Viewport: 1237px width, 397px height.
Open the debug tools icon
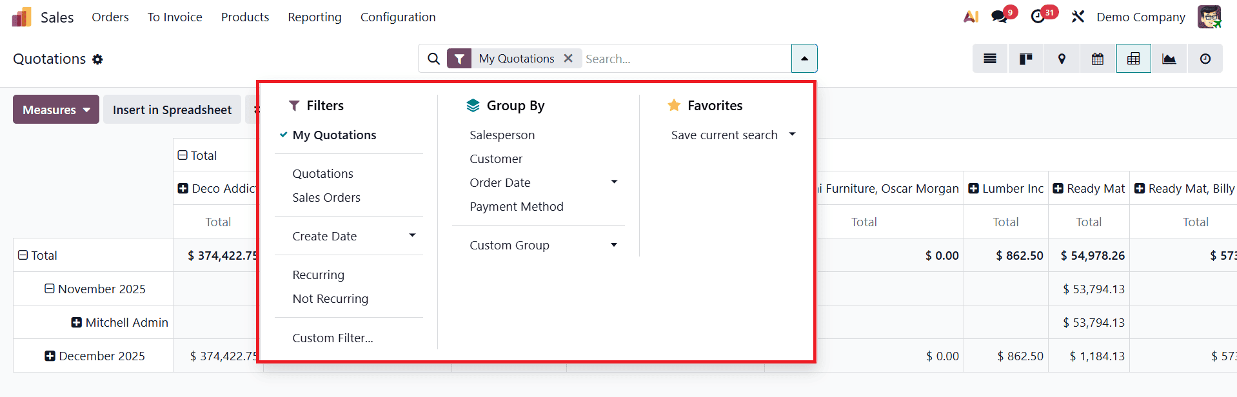(1078, 17)
